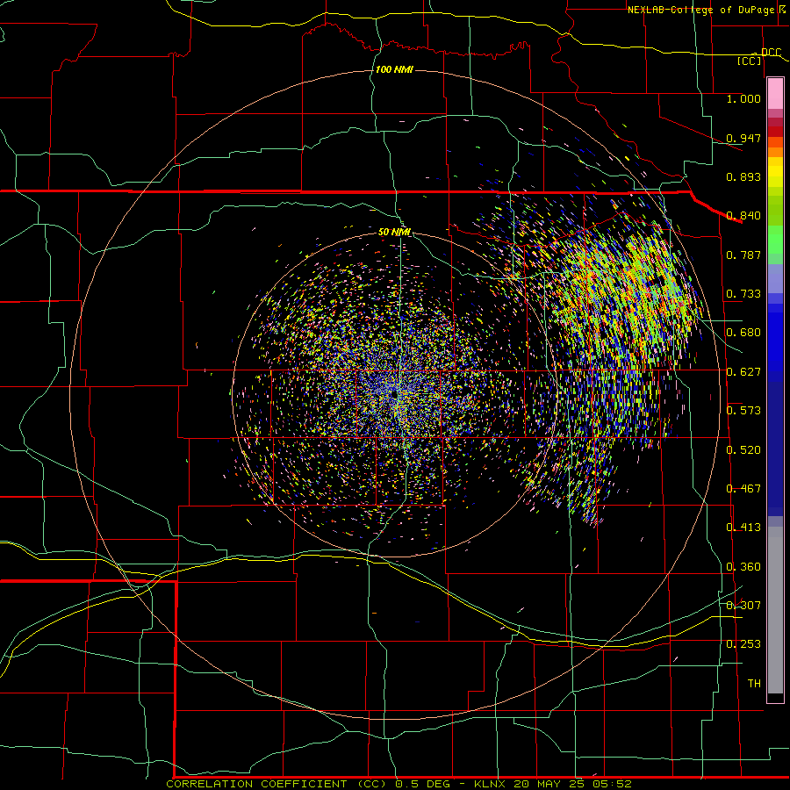
Task: Click the 0.253 scale value
Action: click(x=743, y=644)
